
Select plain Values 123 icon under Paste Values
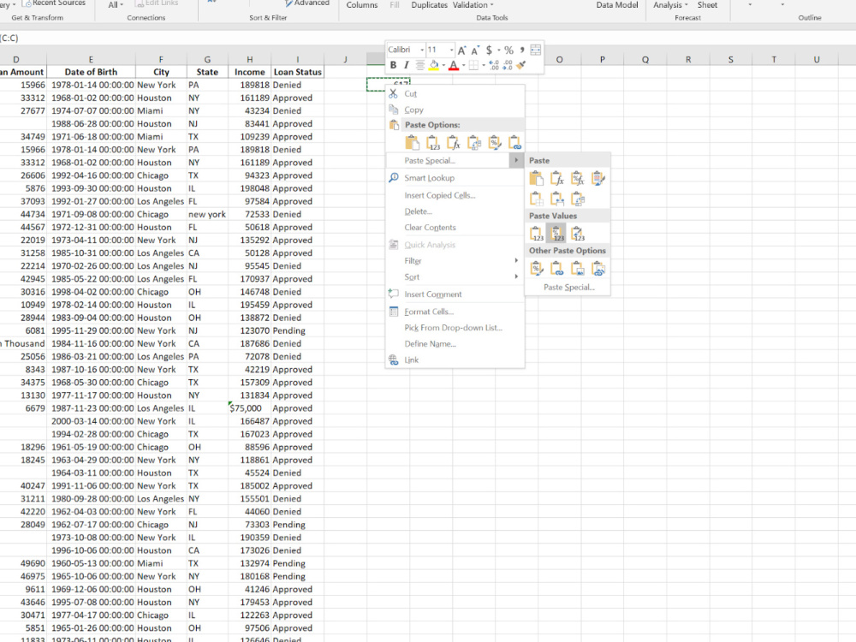(537, 234)
